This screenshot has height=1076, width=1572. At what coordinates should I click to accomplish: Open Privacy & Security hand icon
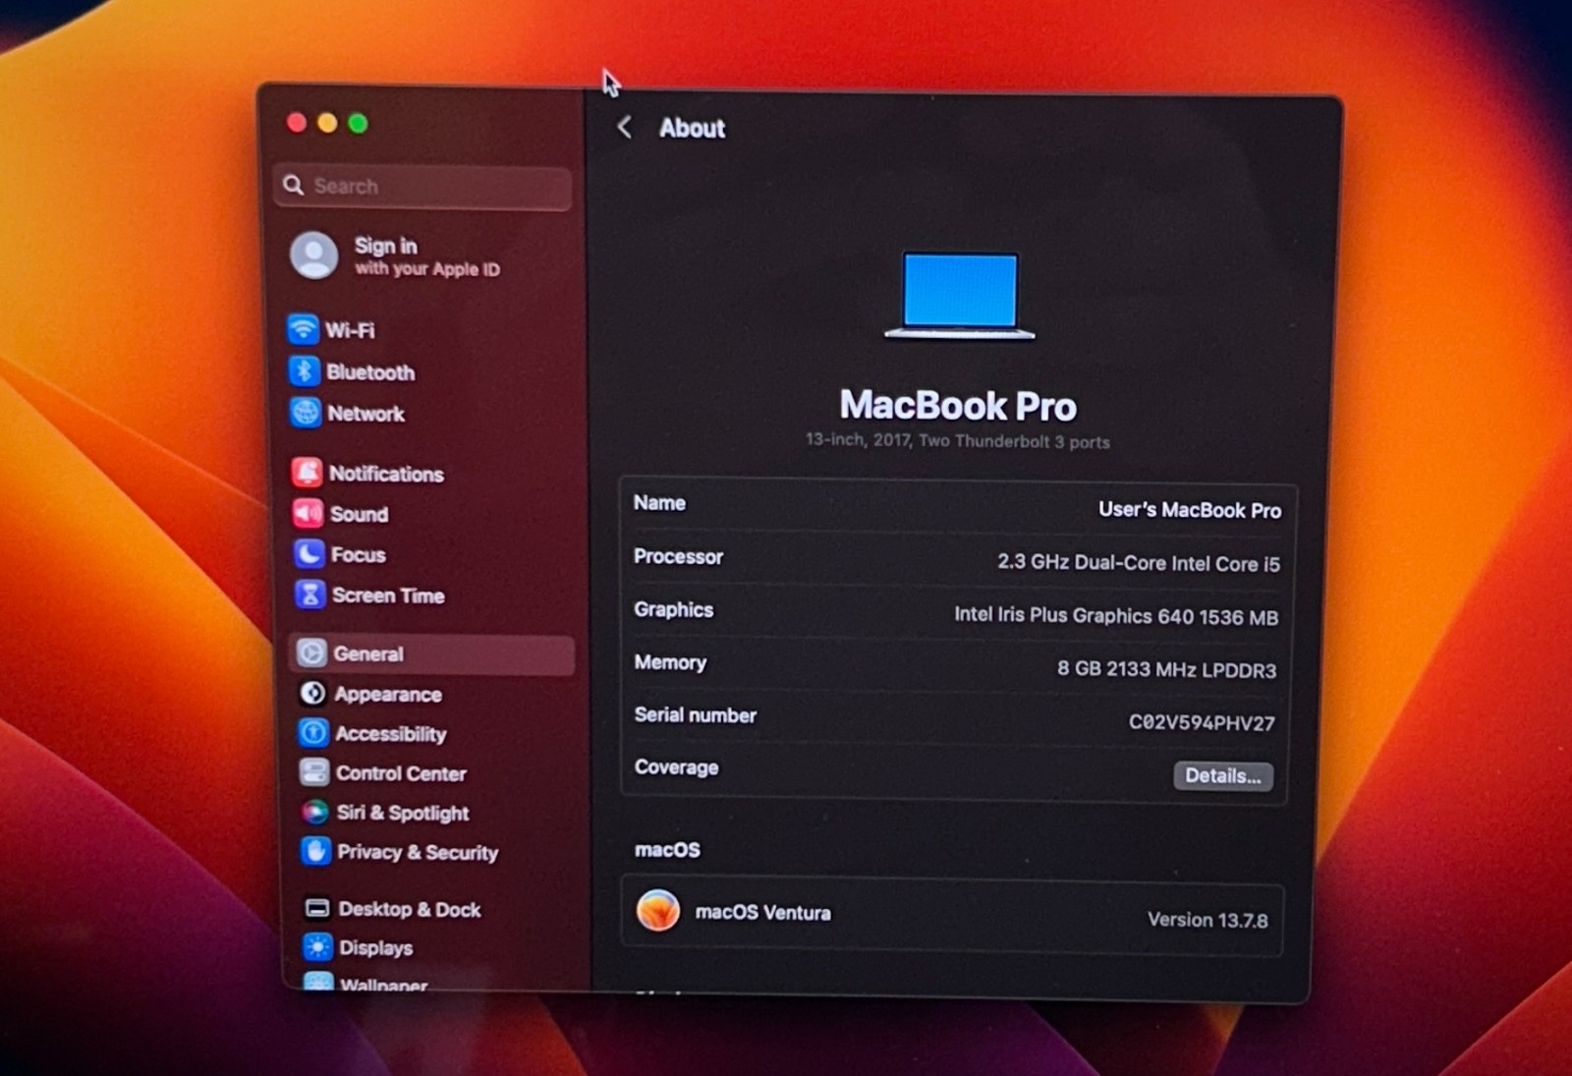pos(316,851)
